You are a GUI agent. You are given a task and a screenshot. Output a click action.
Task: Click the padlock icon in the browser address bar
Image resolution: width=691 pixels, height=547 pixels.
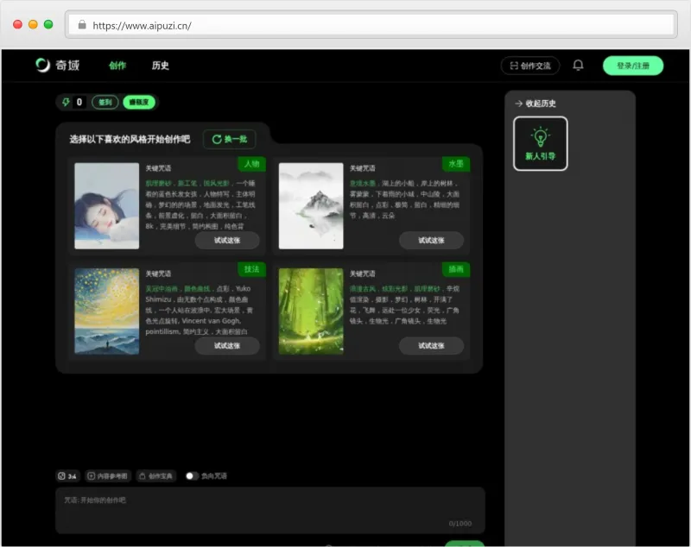pos(82,26)
